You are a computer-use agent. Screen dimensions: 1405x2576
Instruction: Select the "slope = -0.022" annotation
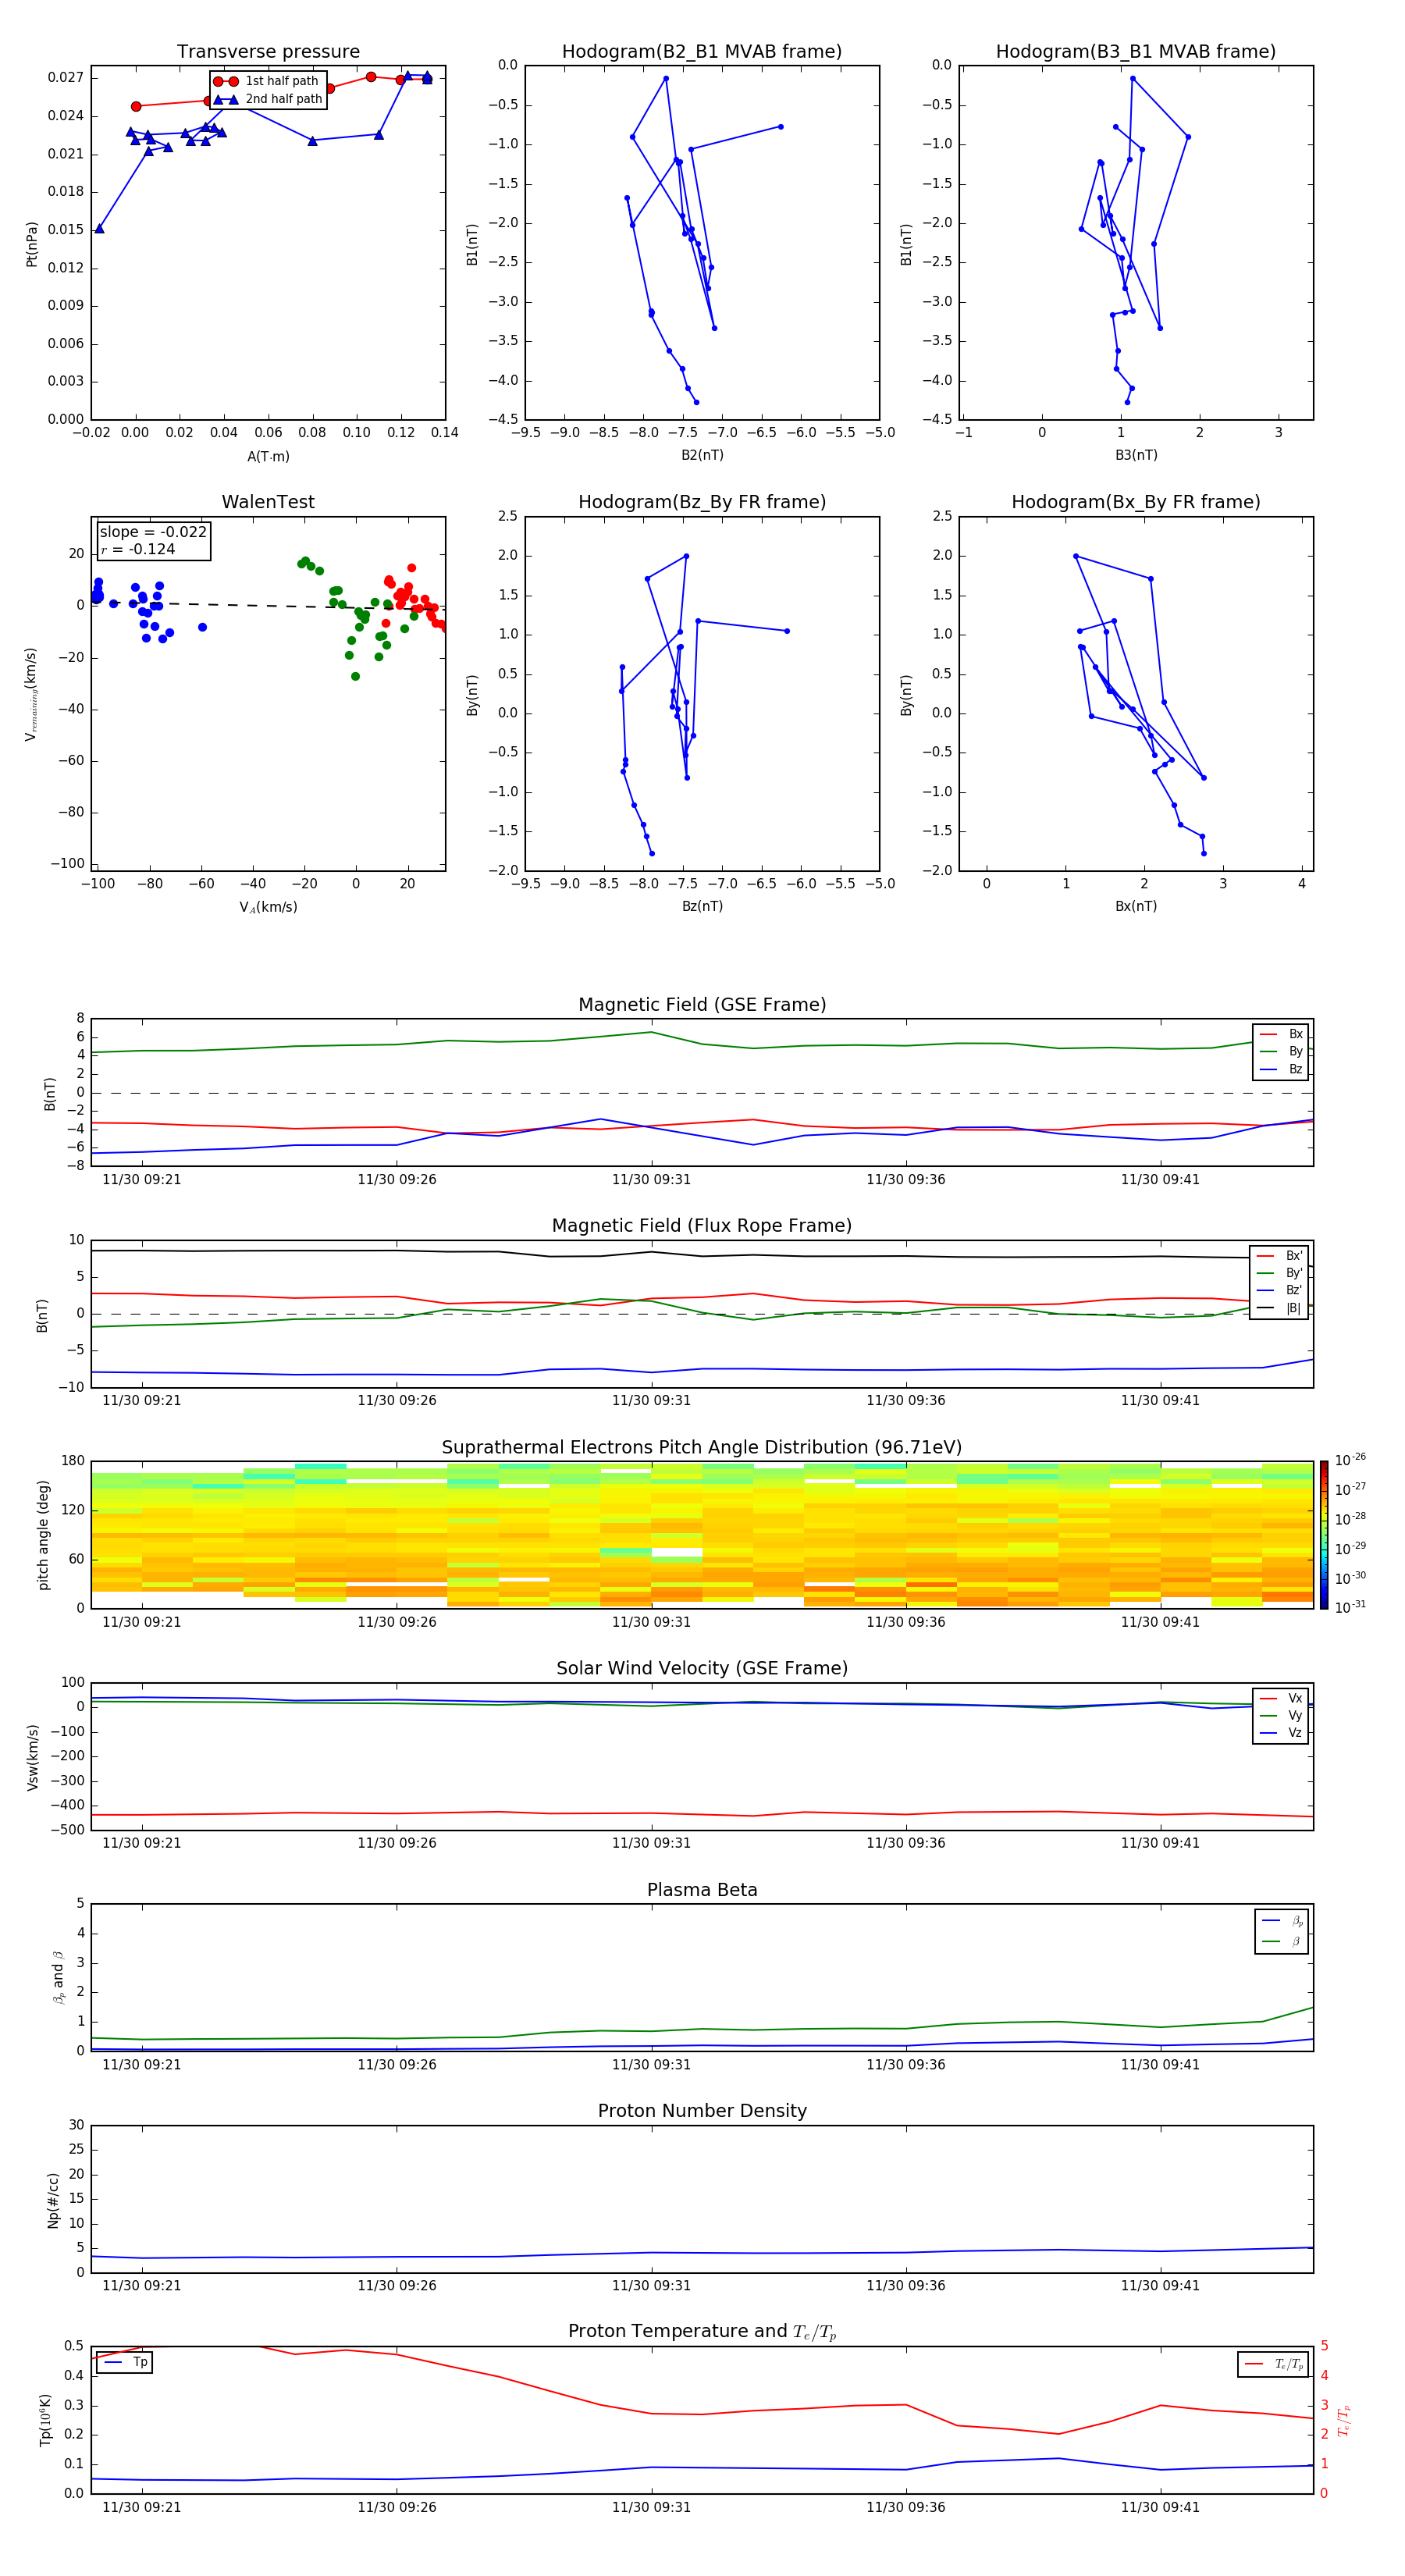[x=153, y=532]
